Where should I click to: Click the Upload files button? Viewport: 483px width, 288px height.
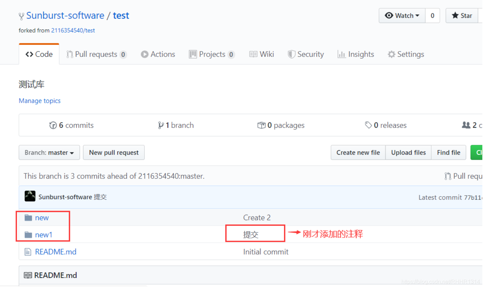point(409,152)
